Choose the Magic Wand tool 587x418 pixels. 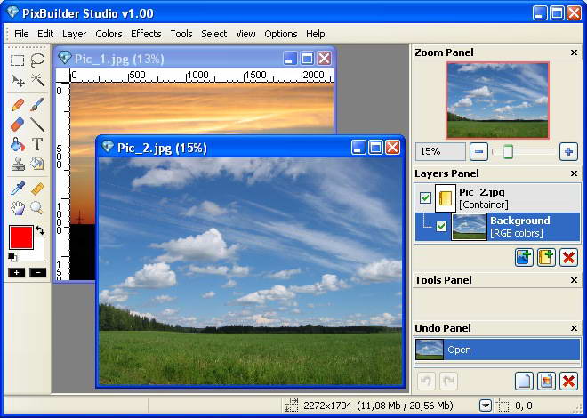(x=37, y=80)
